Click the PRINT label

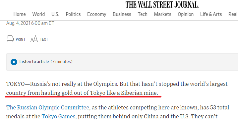[21, 39]
